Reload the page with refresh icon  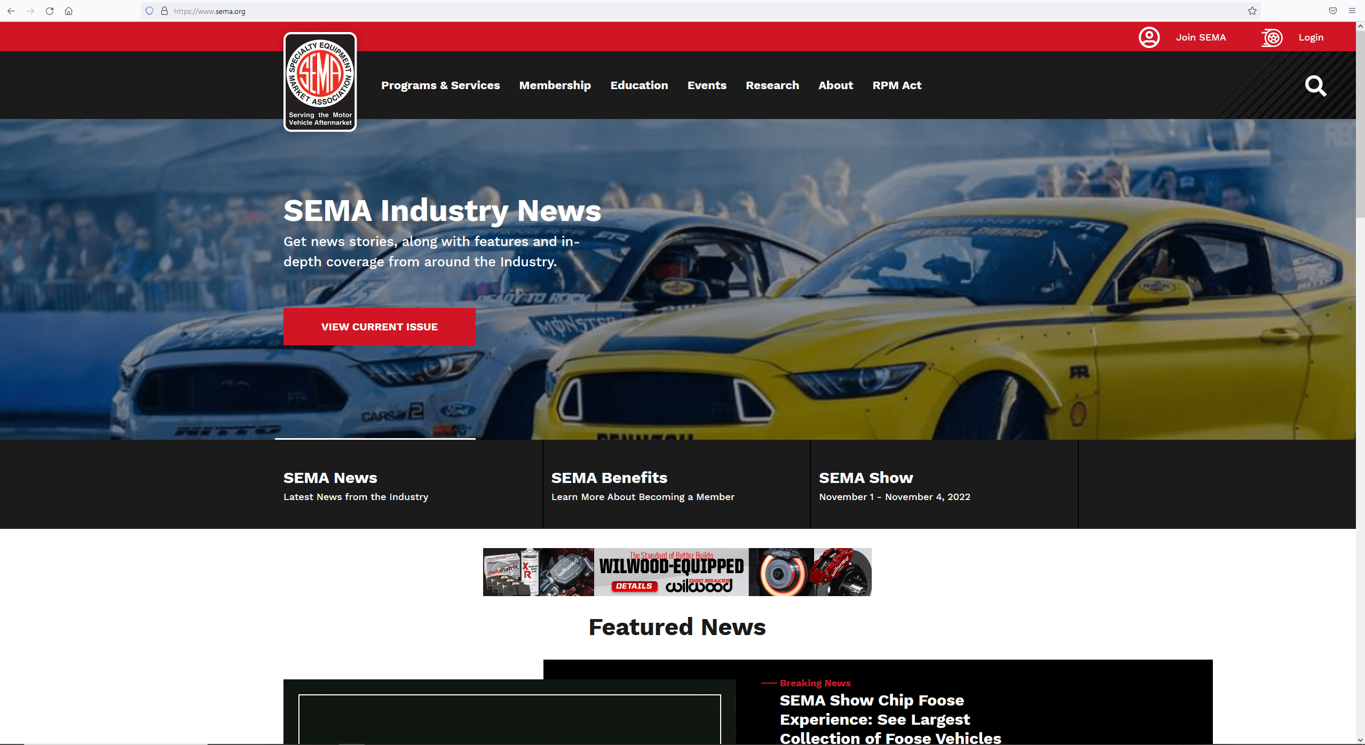[50, 11]
